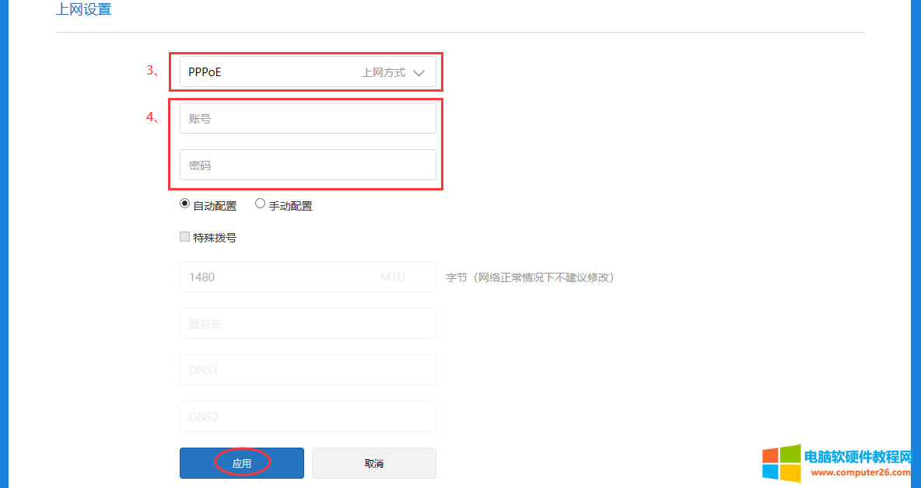Open the 上网方式 connection type dropdown
The image size is (921, 488).
point(307,71)
